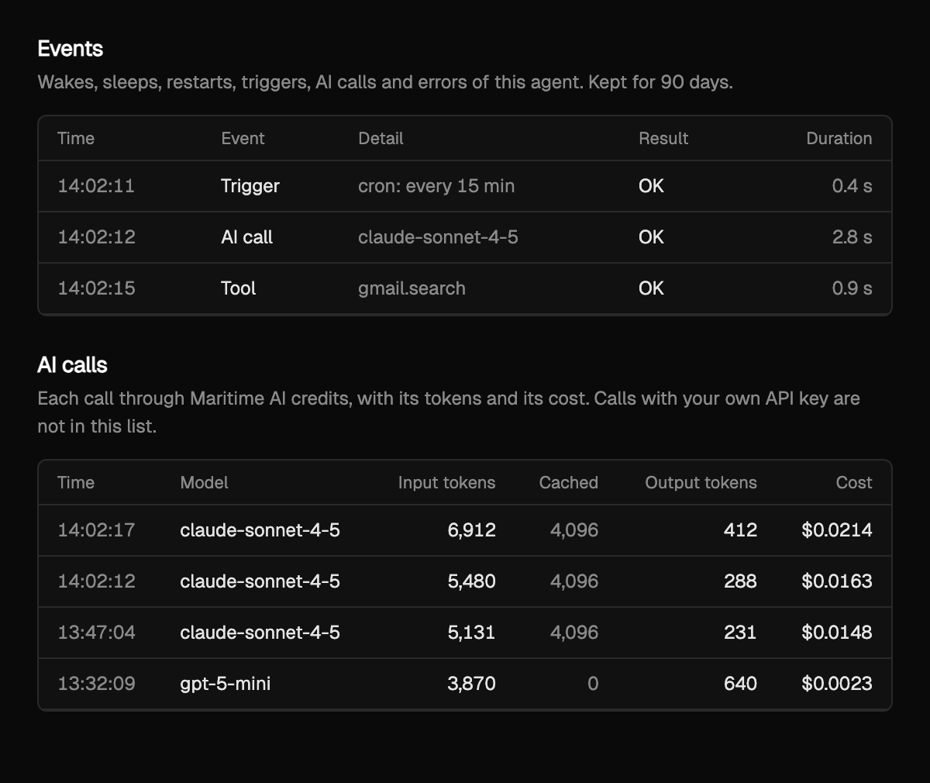Click the $0.0148 cost value
The height and width of the screenshot is (783, 930).
click(x=837, y=633)
